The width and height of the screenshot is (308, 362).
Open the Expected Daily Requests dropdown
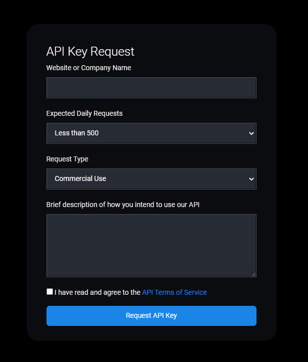151,133
